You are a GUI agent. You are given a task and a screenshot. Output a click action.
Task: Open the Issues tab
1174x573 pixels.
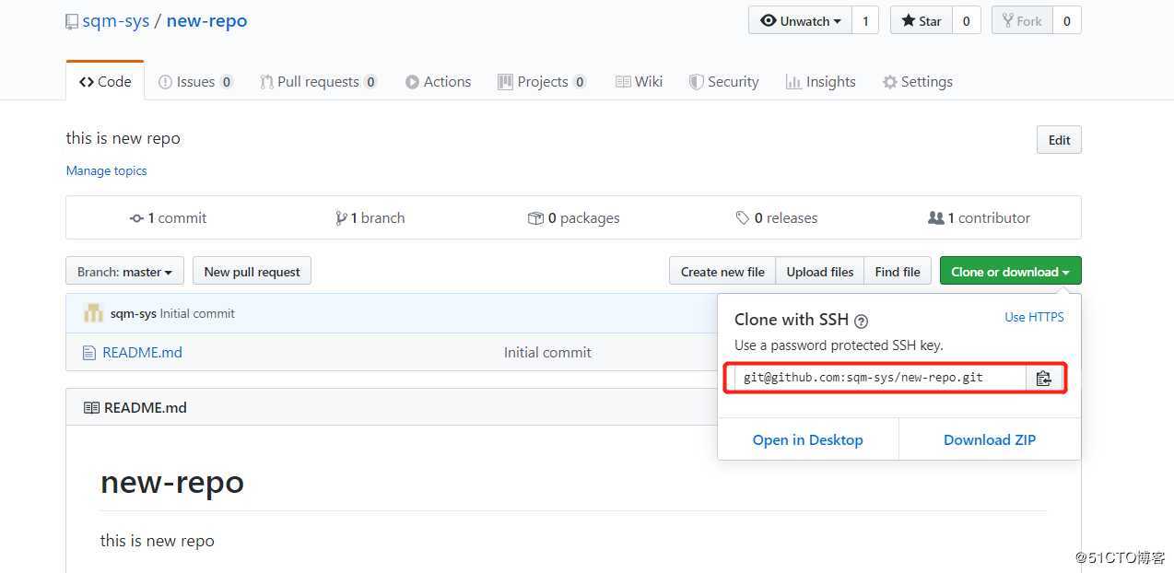click(x=195, y=81)
